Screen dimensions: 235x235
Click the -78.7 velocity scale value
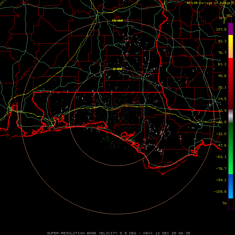[x=221, y=169]
